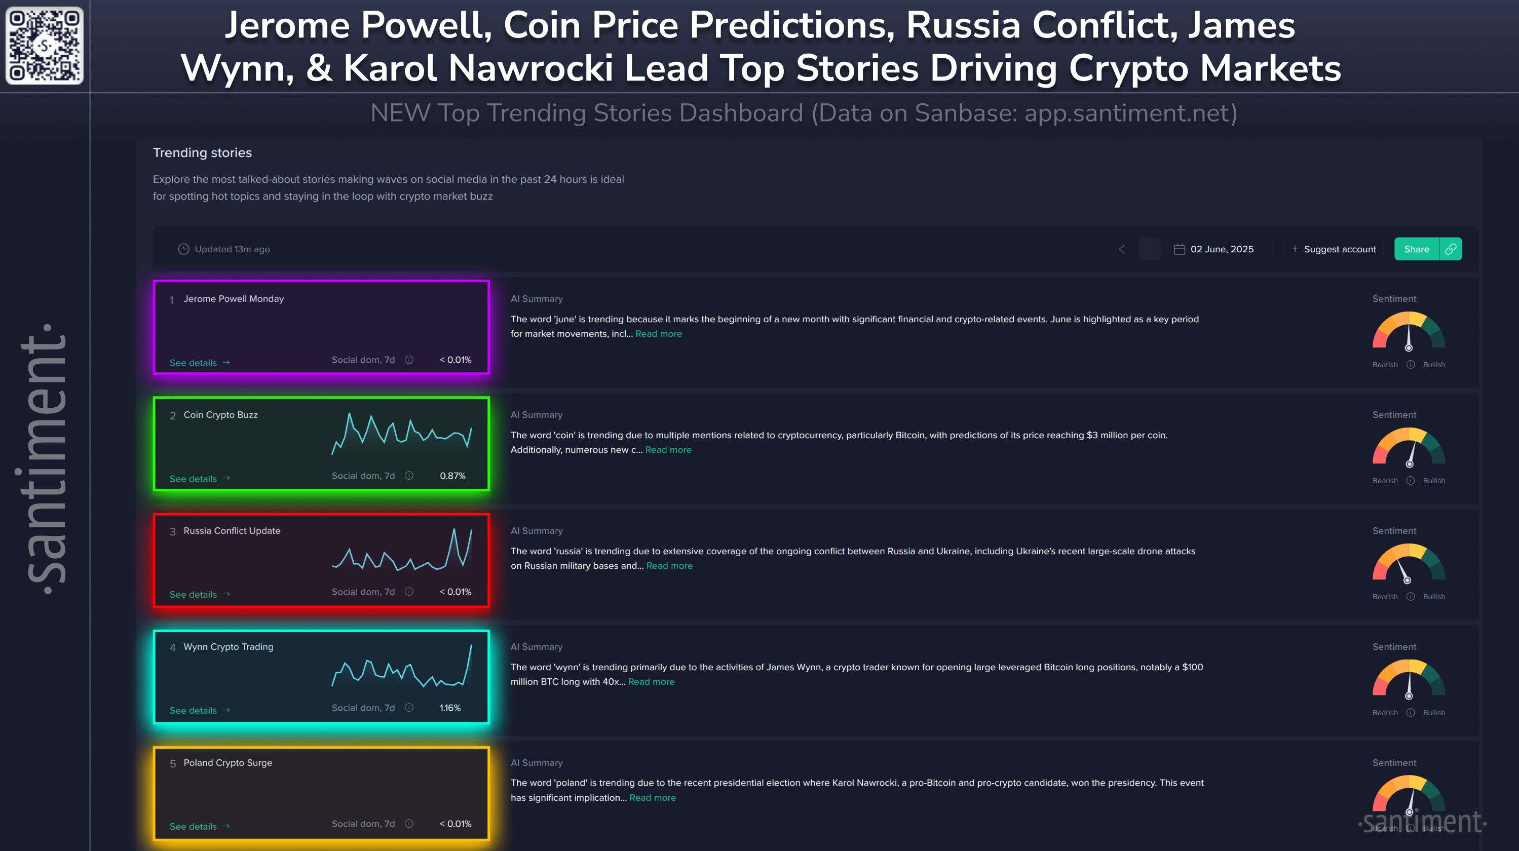The width and height of the screenshot is (1519, 851).
Task: Click the copy link chain icon
Action: point(1451,249)
